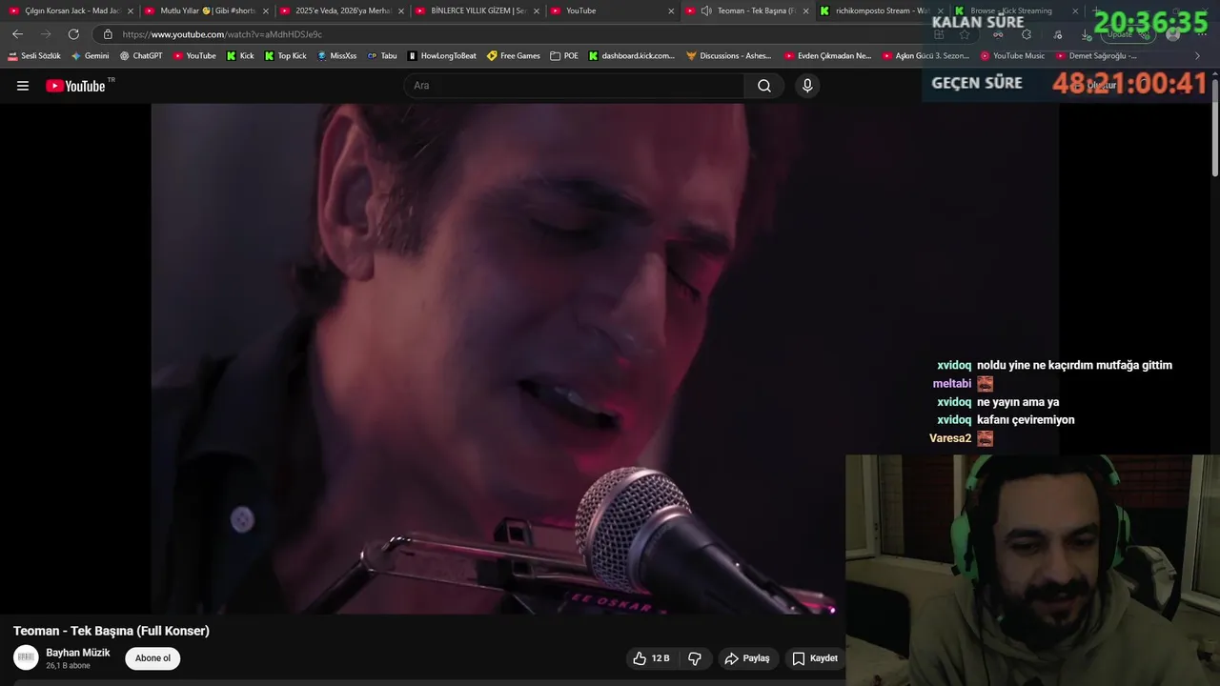Open the Tabu bookmark
The image size is (1220, 686).
pos(382,55)
